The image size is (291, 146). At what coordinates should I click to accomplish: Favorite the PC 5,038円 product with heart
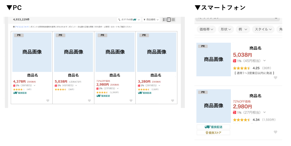[x=89, y=101]
